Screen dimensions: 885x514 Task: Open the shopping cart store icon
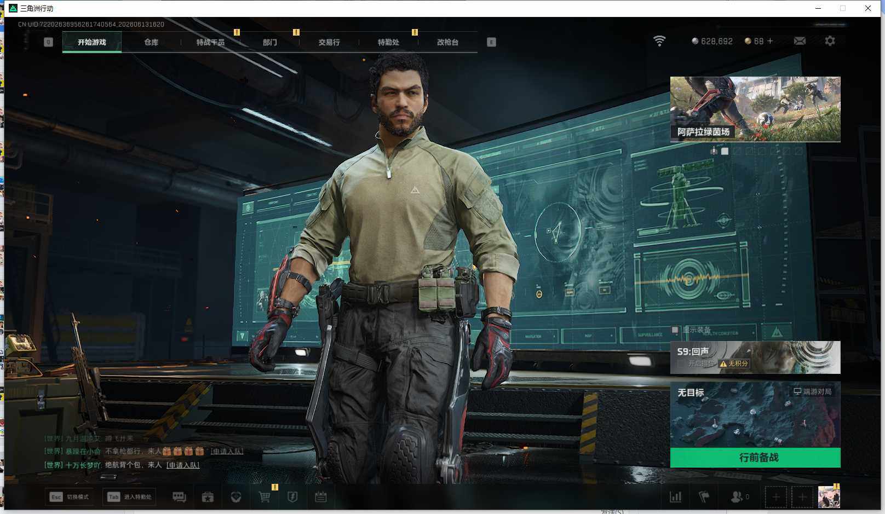265,497
